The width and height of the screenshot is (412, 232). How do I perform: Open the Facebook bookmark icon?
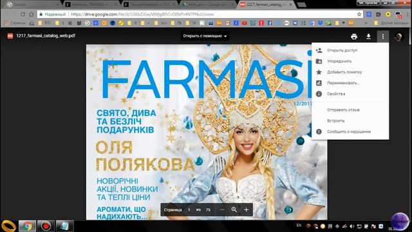point(270,23)
